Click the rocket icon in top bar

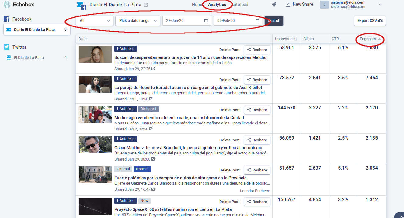pyautogui.click(x=274, y=5)
